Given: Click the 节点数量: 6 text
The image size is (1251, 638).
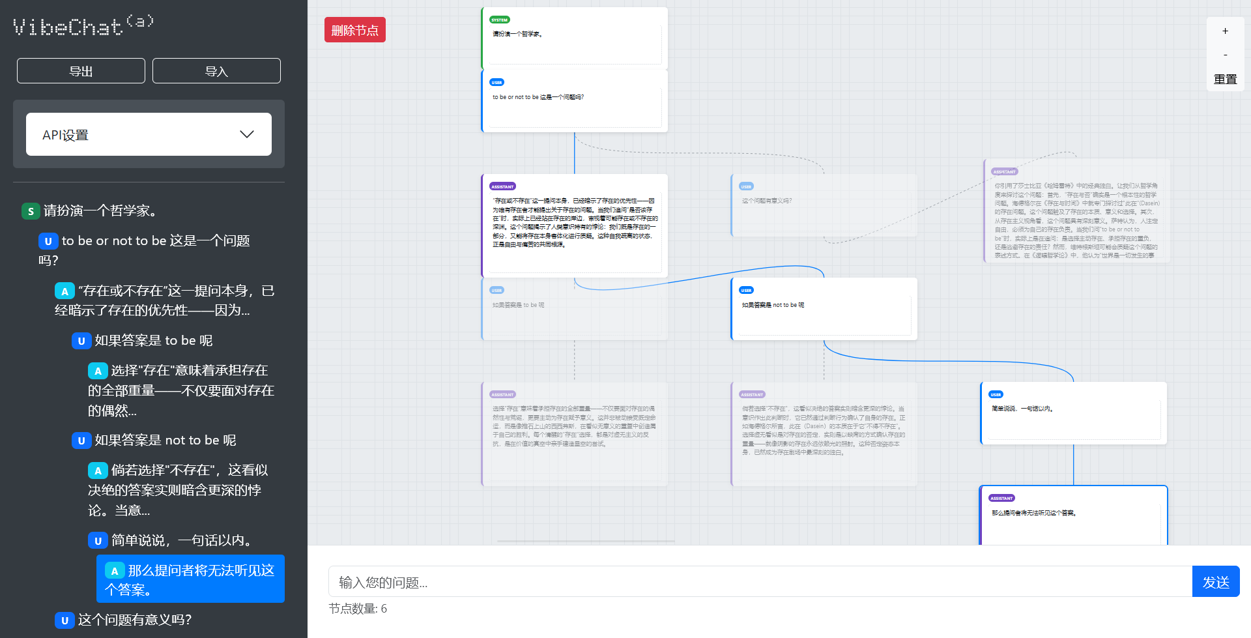Looking at the screenshot, I should 358,609.
